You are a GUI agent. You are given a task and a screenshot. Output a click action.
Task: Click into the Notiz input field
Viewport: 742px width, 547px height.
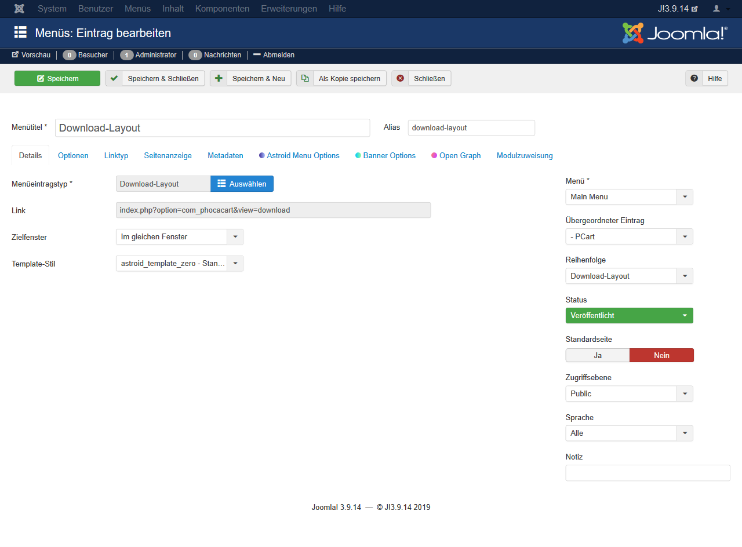[648, 473]
